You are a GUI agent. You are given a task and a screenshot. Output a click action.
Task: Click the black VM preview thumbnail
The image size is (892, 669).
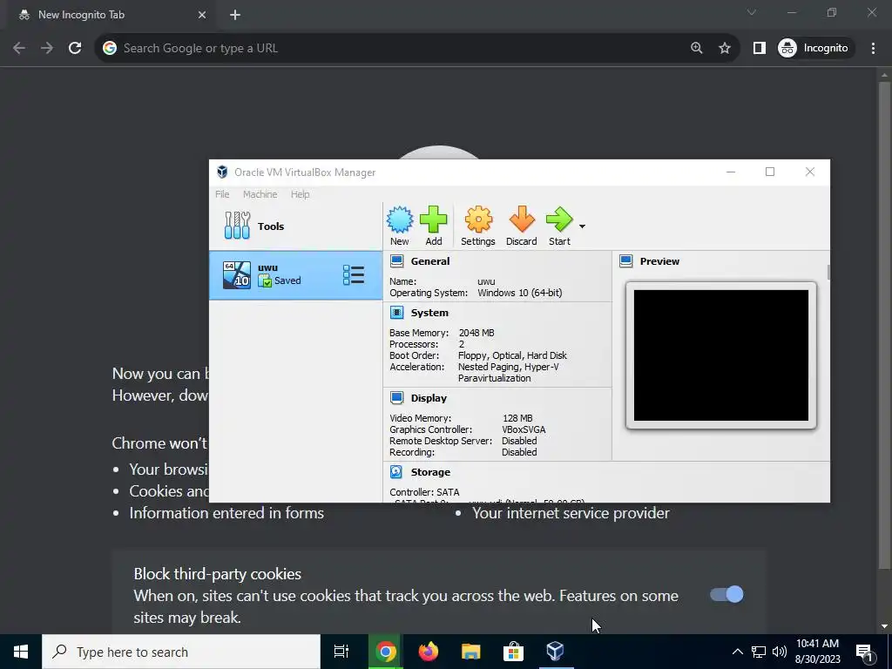coord(720,355)
